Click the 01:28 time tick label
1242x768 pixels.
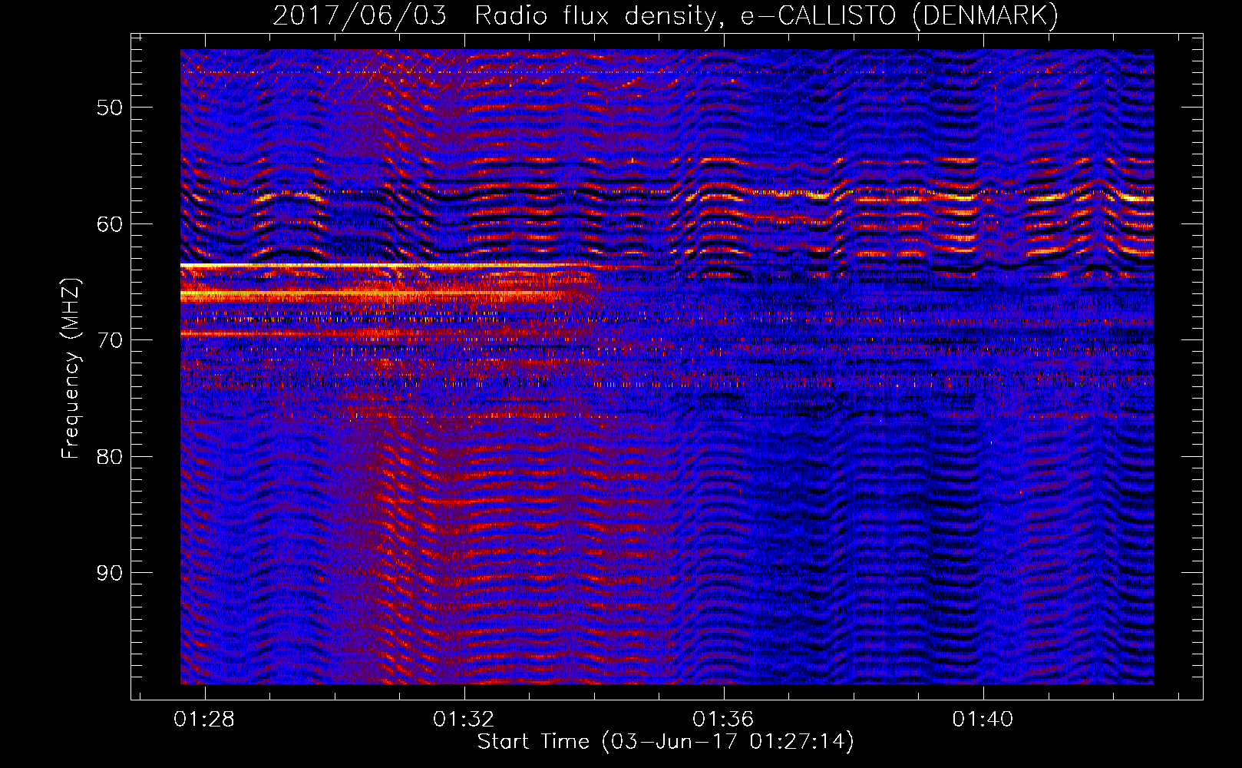coord(204,720)
